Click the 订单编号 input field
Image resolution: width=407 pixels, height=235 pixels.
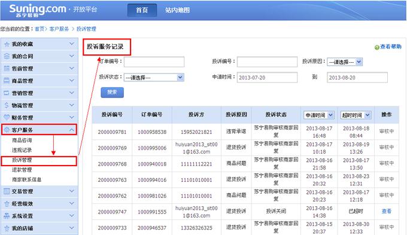pos(154,62)
